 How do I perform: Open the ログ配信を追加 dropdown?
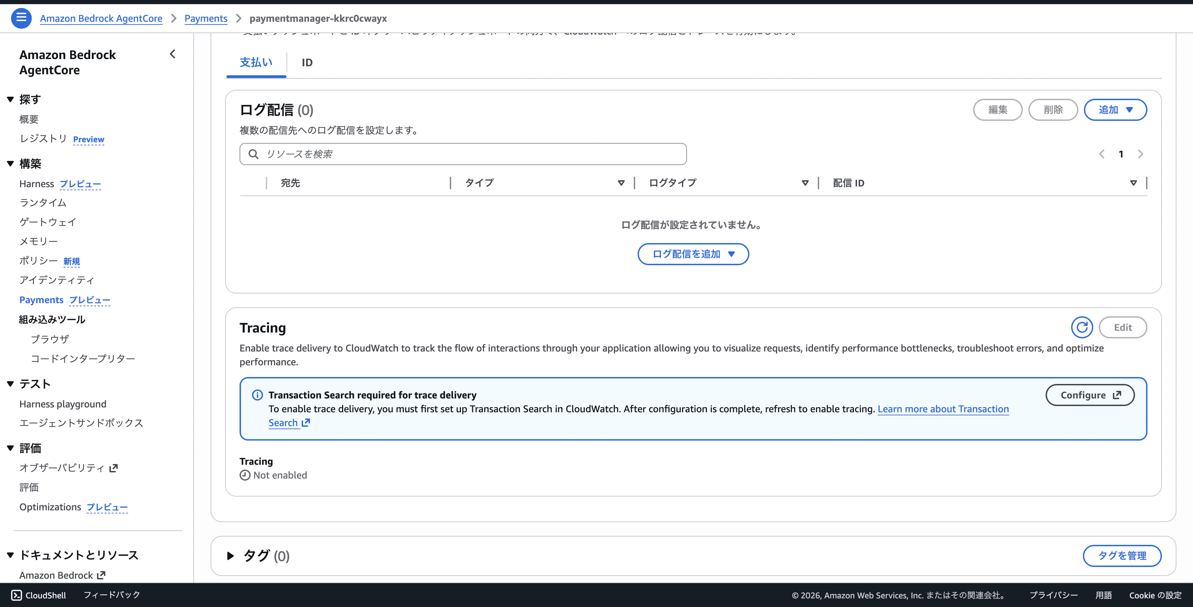(x=693, y=254)
